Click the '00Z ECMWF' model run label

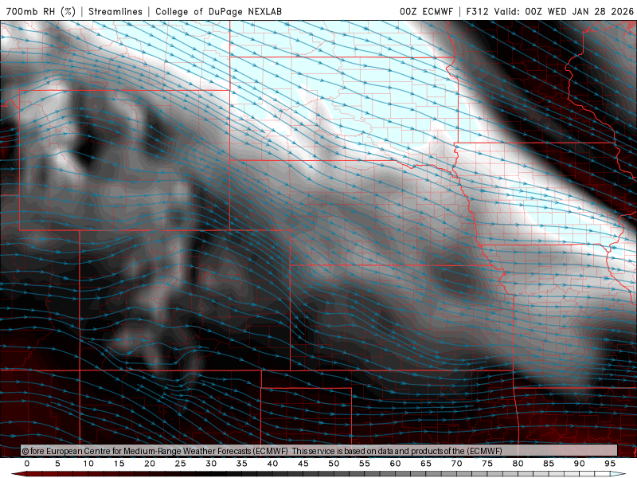[426, 11]
